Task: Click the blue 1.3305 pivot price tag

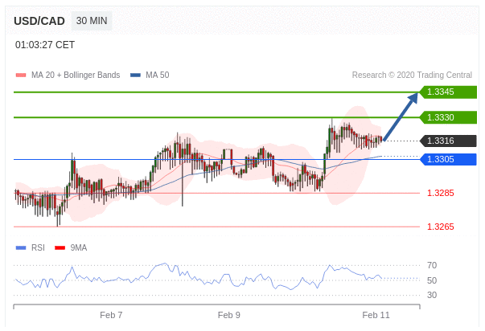Action: (448, 159)
